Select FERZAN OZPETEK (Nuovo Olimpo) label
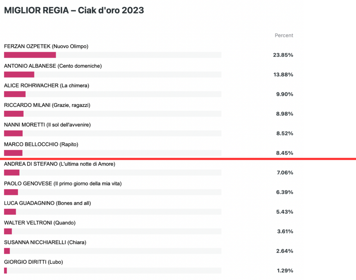 coord(46,46)
